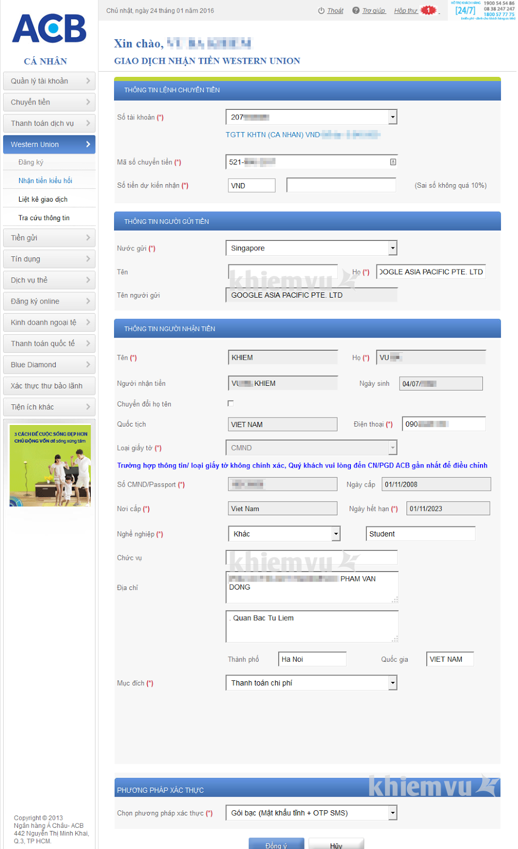Click the Nơi cấp Viet Nam field
Image resolution: width=518 pixels, height=849 pixels.
tap(282, 508)
